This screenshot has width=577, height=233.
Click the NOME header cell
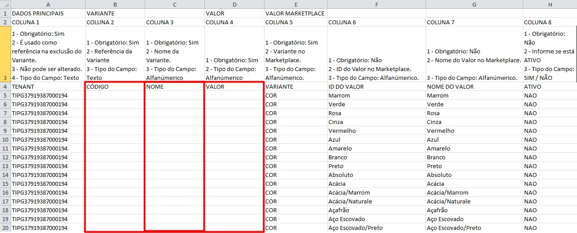pos(174,87)
